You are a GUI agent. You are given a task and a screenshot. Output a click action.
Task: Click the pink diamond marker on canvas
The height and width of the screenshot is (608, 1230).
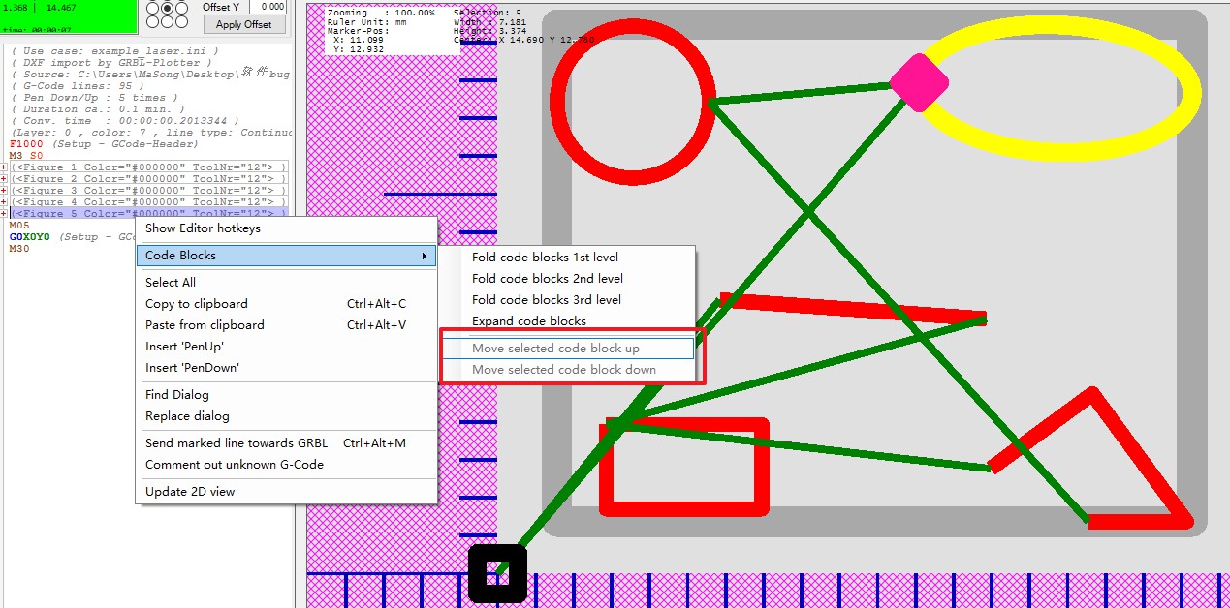tap(918, 83)
